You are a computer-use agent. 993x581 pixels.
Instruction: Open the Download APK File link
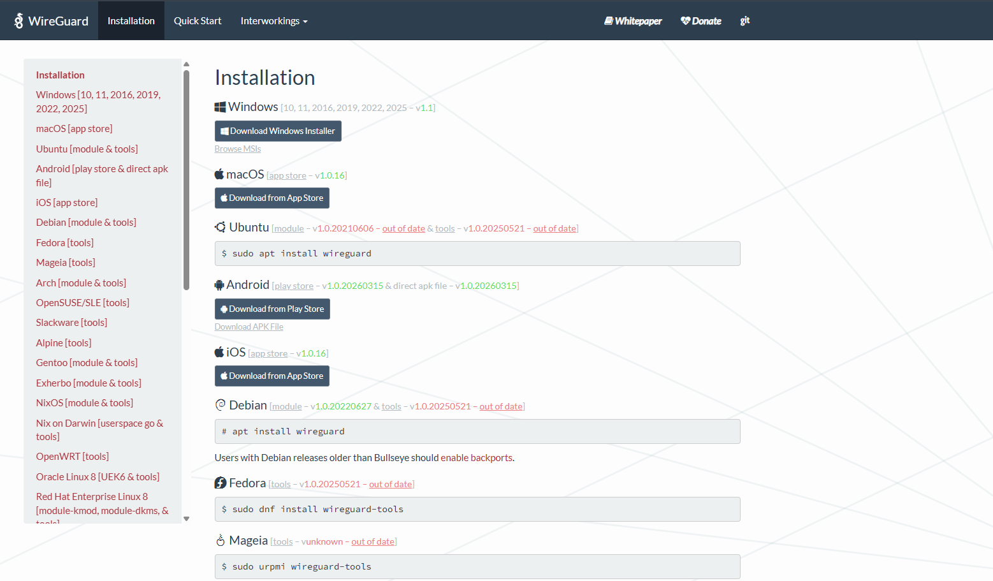[249, 327]
